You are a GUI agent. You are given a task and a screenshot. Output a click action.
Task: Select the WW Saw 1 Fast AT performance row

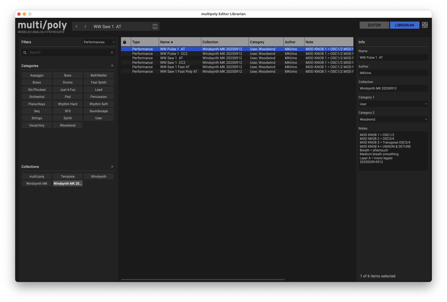tap(175, 67)
